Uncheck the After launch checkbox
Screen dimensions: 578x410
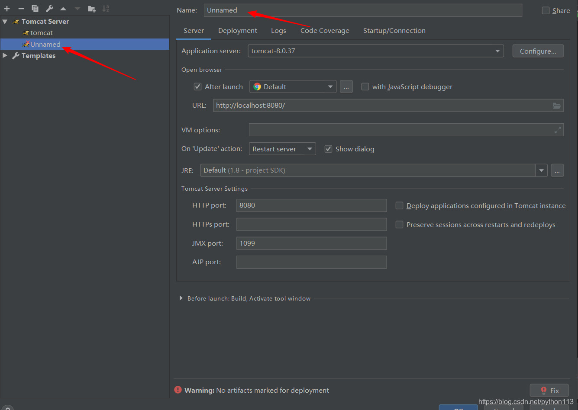click(x=197, y=86)
